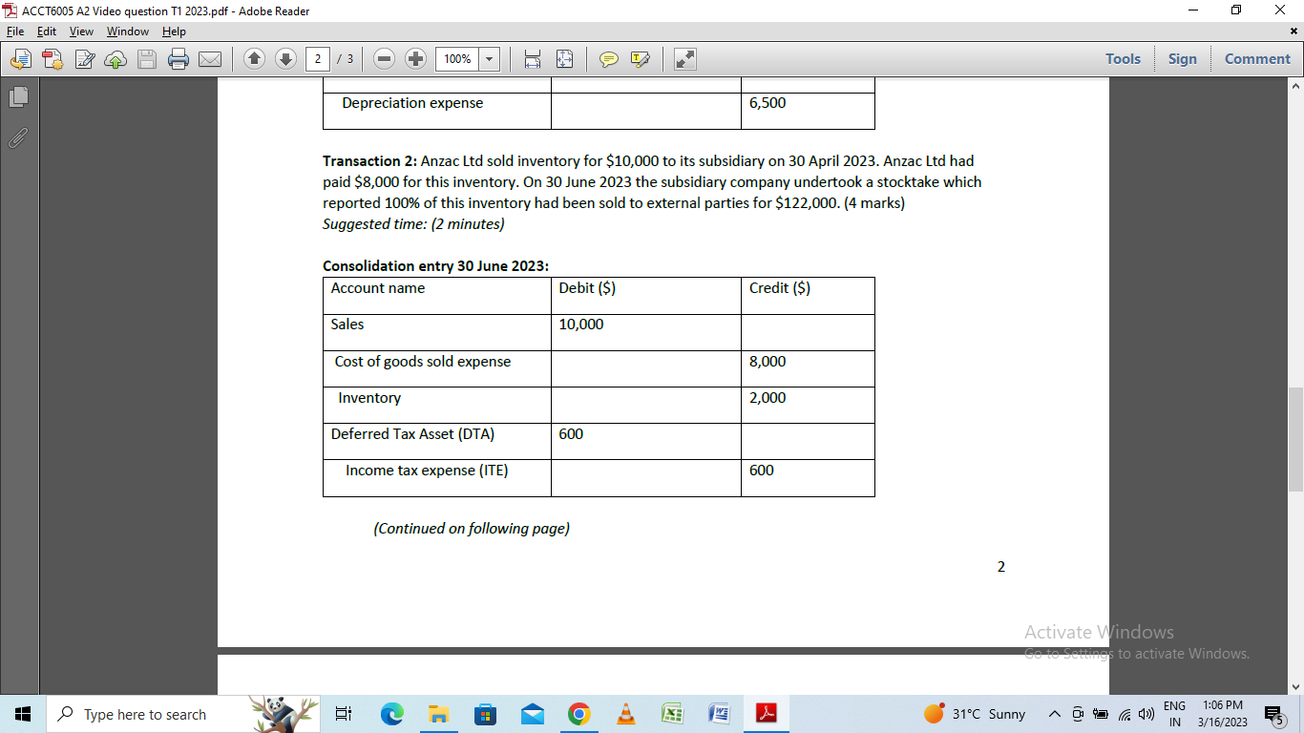
Task: Open the View menu
Action: pyautogui.click(x=81, y=31)
